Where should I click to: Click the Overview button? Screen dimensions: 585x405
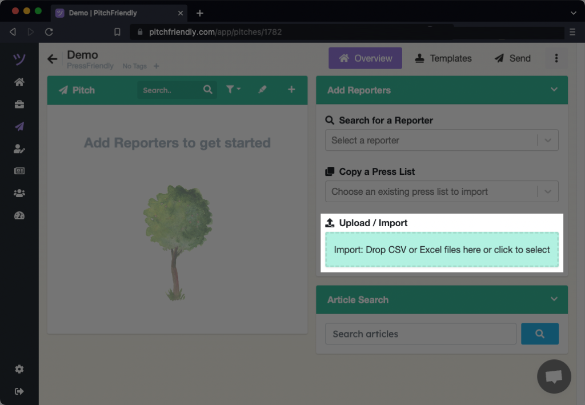point(365,58)
